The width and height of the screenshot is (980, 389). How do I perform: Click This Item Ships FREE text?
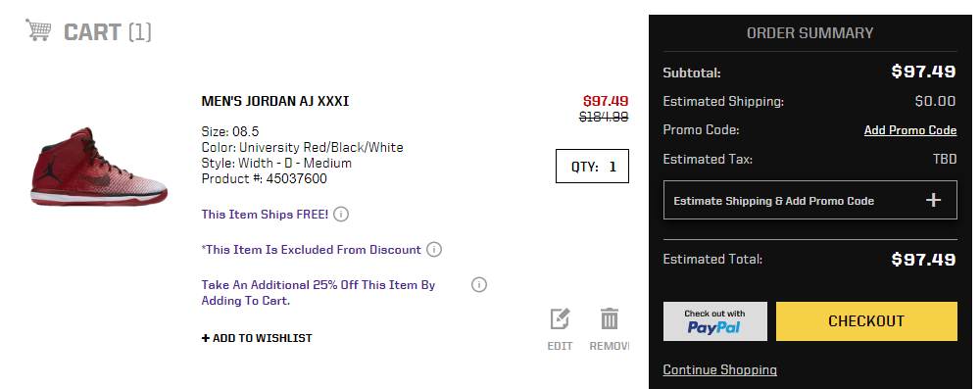click(x=265, y=215)
